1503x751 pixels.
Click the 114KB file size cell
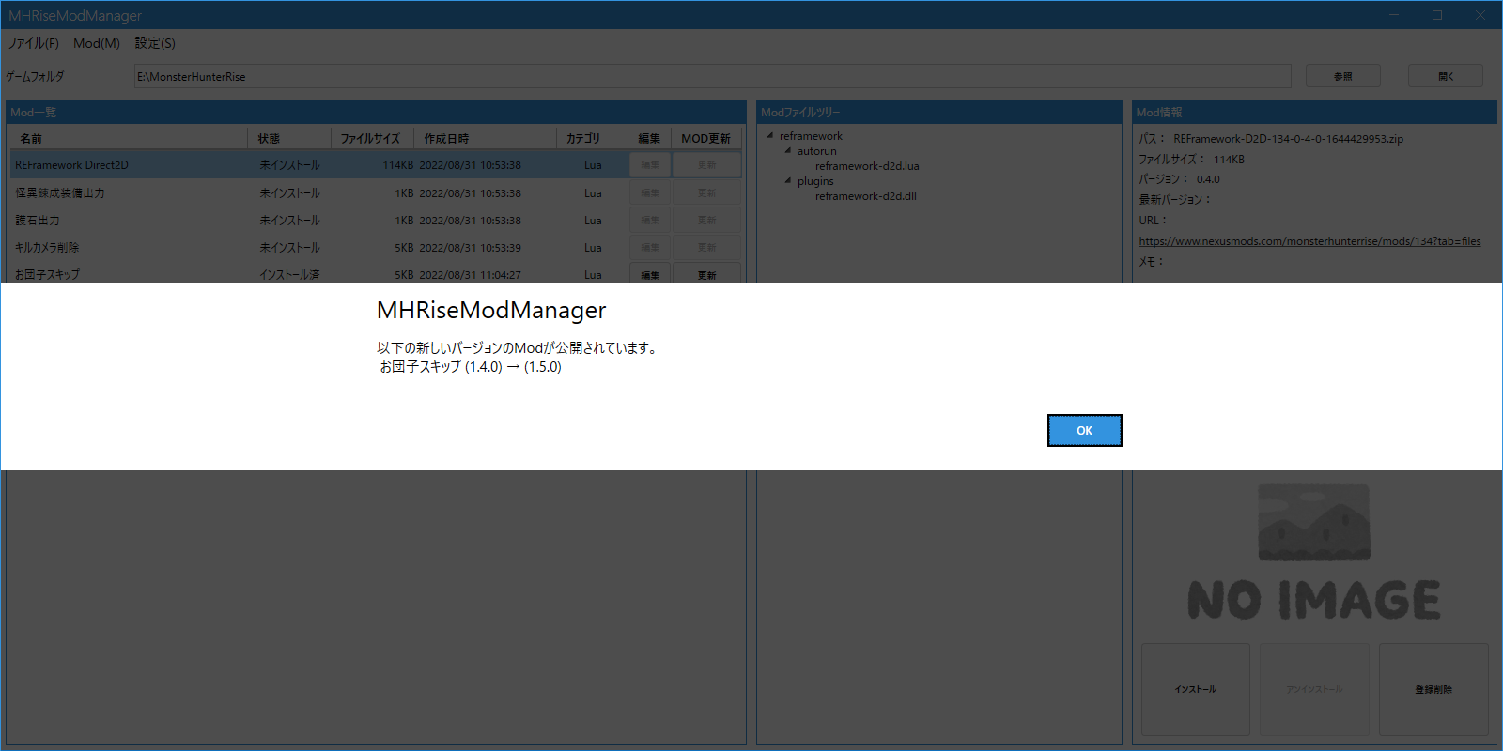[x=397, y=164]
